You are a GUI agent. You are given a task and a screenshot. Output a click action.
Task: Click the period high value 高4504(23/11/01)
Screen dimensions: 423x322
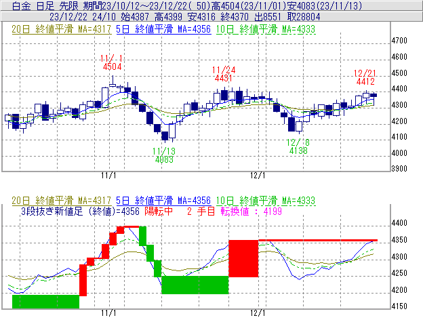click(x=247, y=5)
